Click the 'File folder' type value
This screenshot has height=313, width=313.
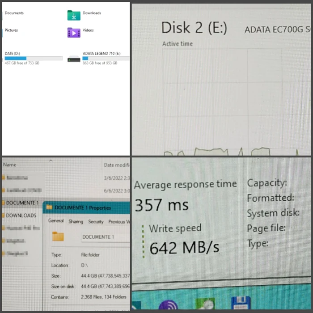click(x=90, y=255)
